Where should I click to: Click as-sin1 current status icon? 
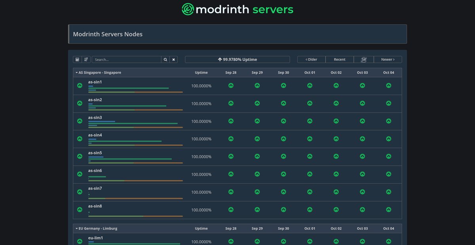coord(80,85)
